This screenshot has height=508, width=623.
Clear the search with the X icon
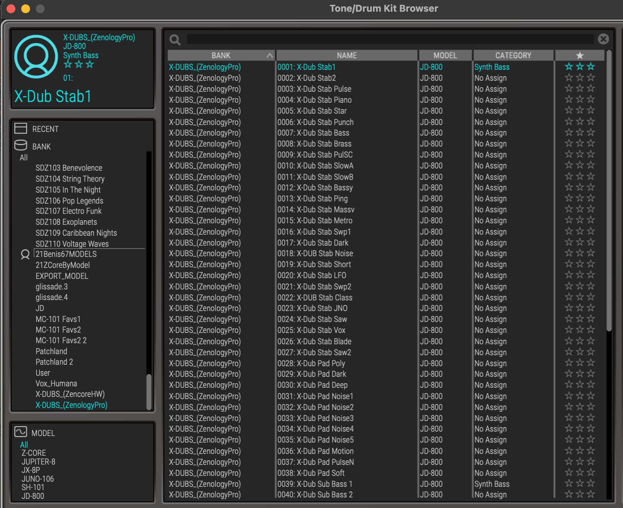603,39
